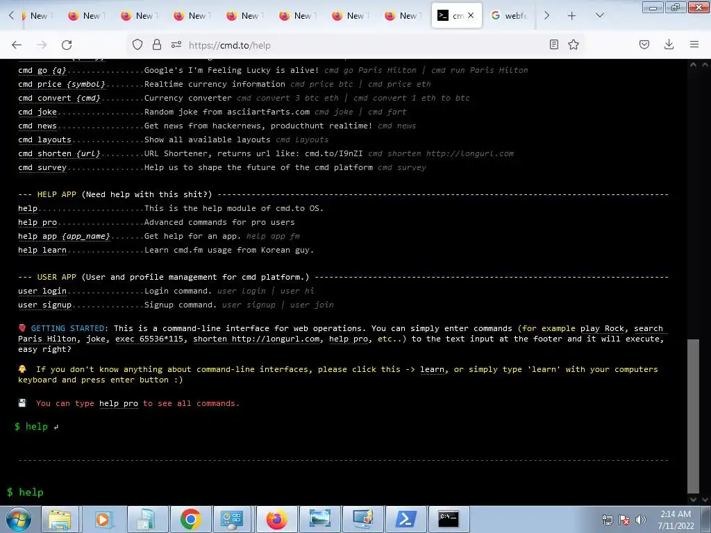This screenshot has height=533, width=711.
Task: Open Action Center flag tray icon
Action: 624,520
